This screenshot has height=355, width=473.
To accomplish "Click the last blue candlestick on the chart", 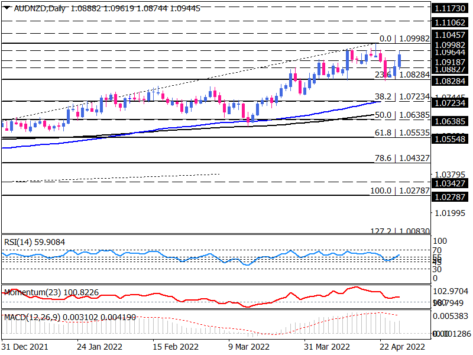I will (400, 60).
